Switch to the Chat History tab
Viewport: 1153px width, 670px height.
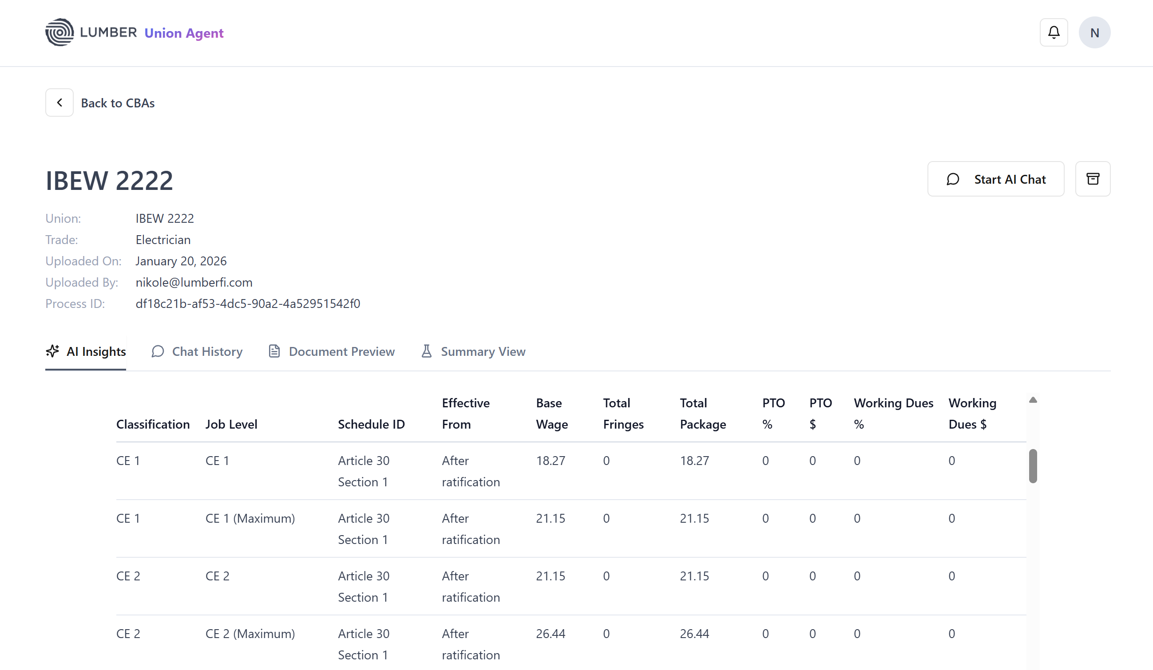pos(197,351)
